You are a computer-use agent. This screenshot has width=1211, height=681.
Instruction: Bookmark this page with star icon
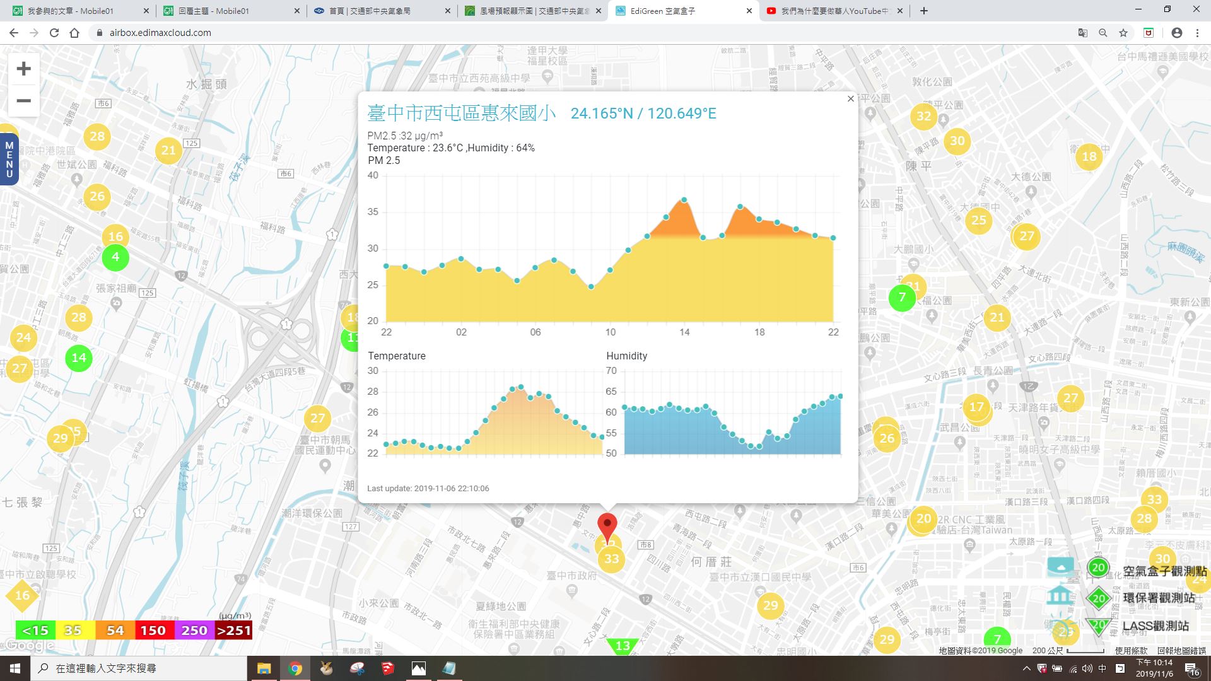coord(1123,33)
